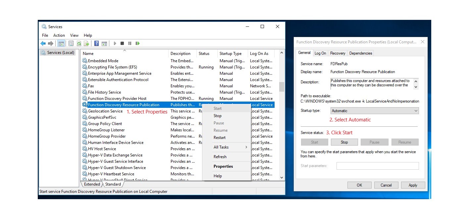469x219 pixels.
Task: Open the blue Help question mark icon
Action: (96, 43)
